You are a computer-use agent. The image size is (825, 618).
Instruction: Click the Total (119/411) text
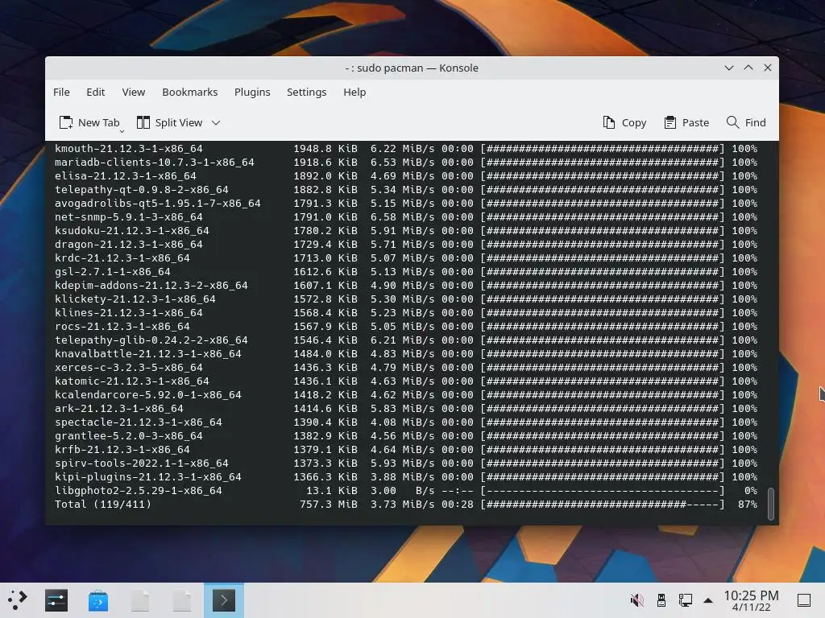click(102, 504)
